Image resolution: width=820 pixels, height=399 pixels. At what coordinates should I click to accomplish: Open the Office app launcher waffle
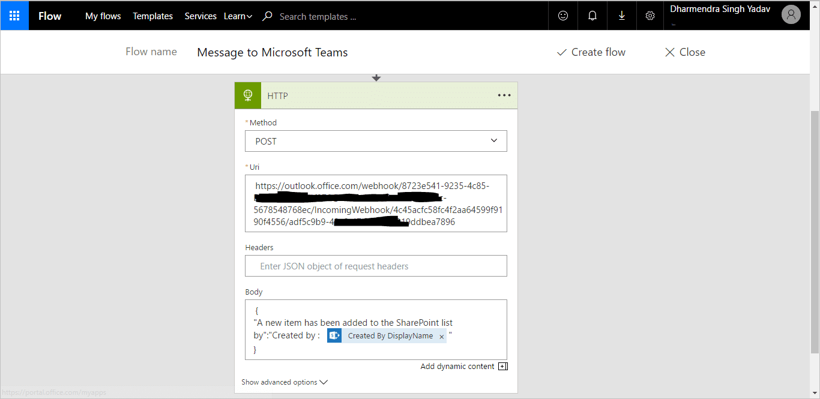(x=14, y=16)
